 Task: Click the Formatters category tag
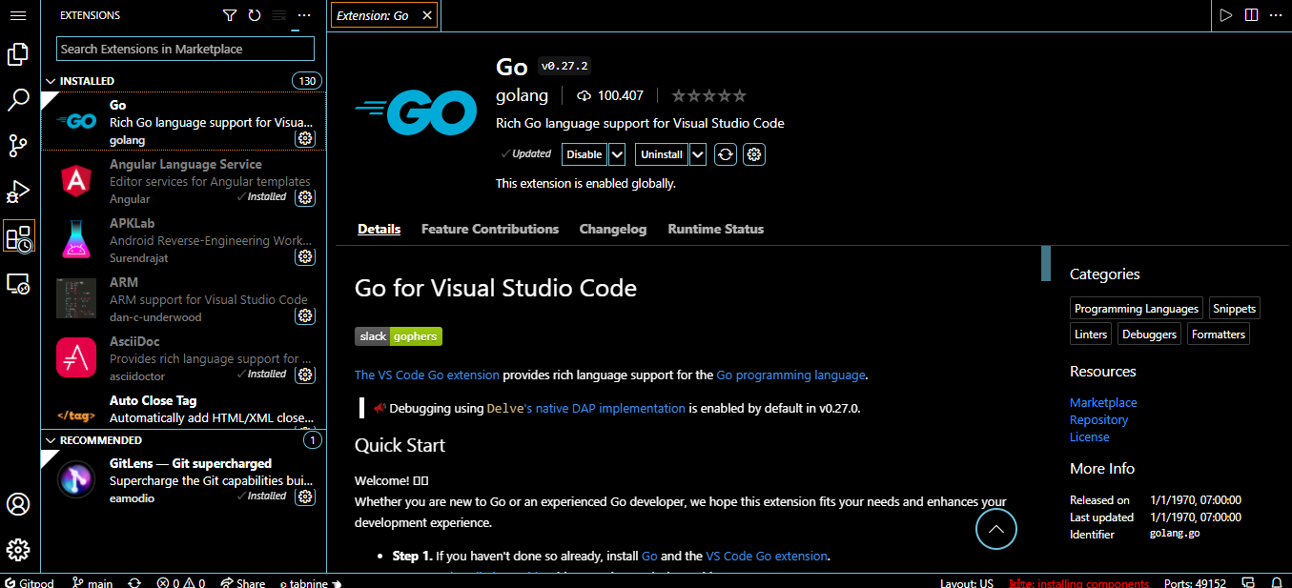(1219, 335)
